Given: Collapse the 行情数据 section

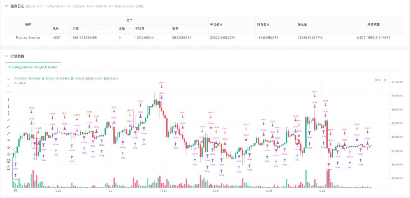Looking at the screenshot, I should pyautogui.click(x=6, y=56).
